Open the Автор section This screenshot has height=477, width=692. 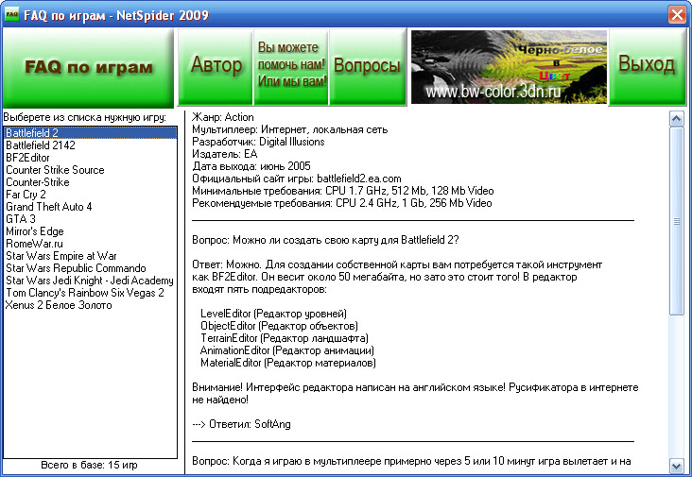click(x=216, y=67)
